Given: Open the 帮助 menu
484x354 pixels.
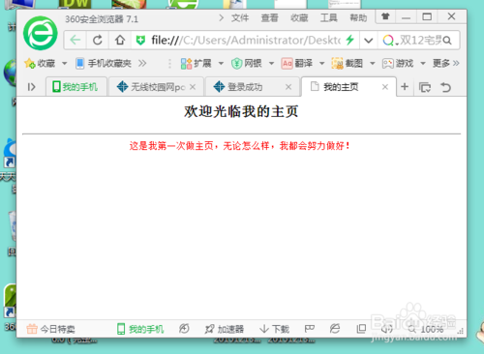Looking at the screenshot, I should tap(358, 18).
